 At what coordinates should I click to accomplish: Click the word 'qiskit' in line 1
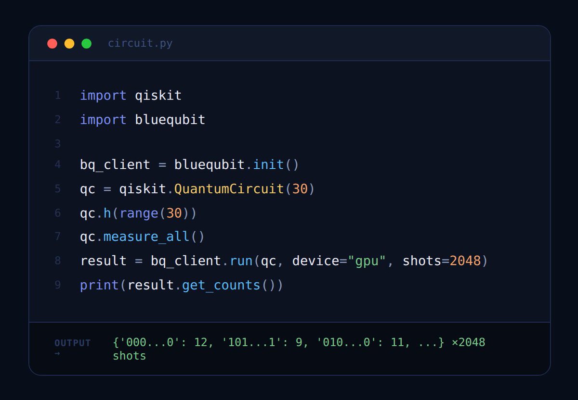pos(158,96)
